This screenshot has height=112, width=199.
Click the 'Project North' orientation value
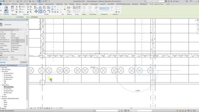[15, 44]
